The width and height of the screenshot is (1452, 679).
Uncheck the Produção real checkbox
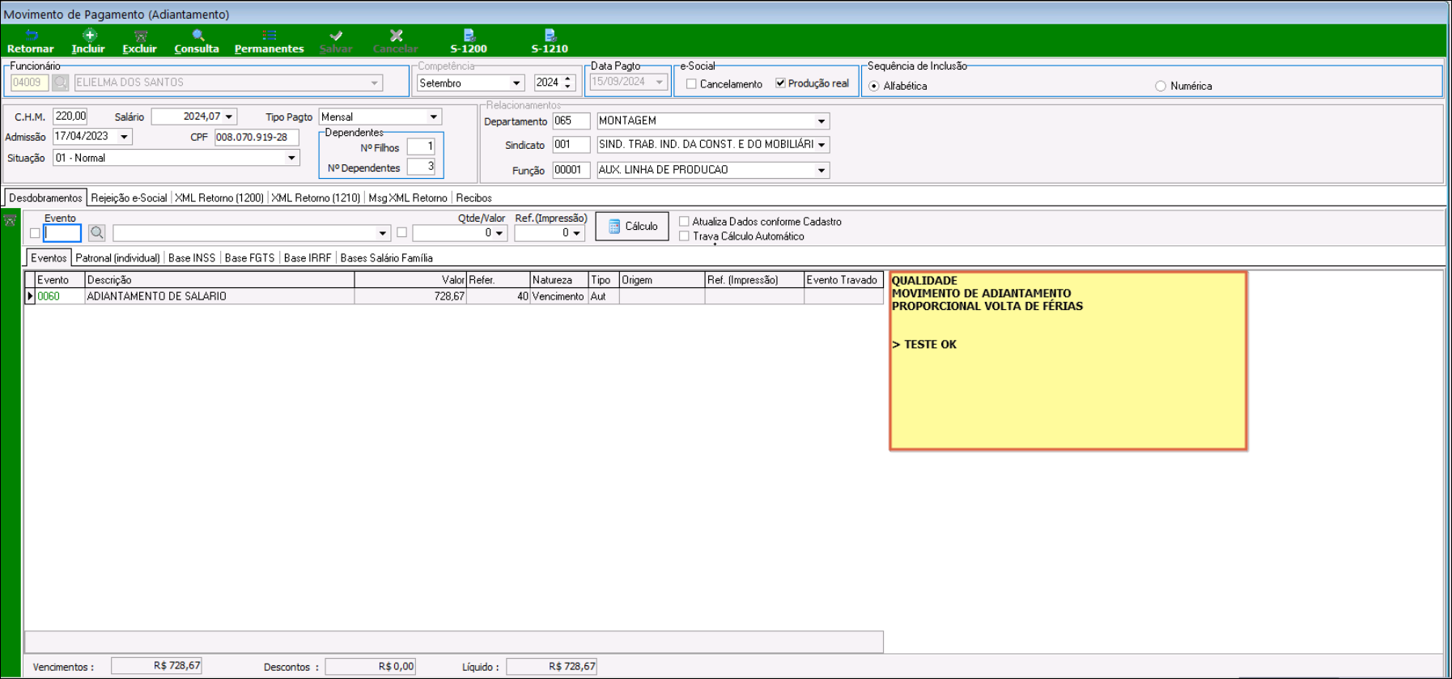(x=780, y=83)
